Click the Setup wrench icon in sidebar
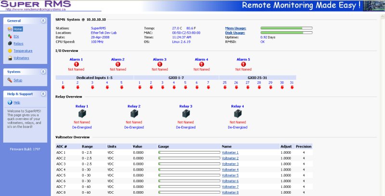Image resolution: width=385 pixels, height=196 pixels. (10, 80)
